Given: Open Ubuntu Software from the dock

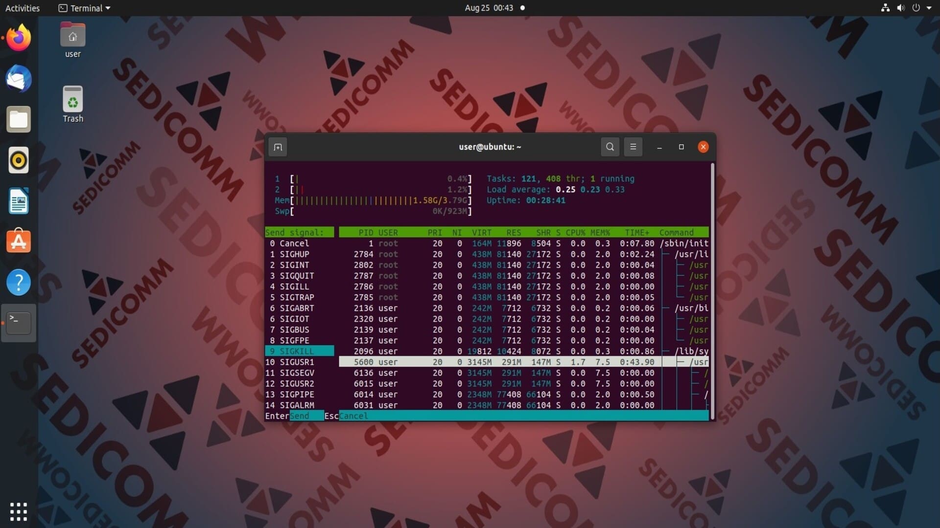Looking at the screenshot, I should [19, 241].
